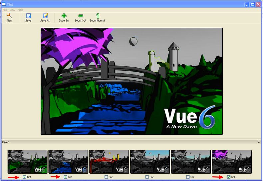Viewport: 263px width, 181px height.
Task: Open the Help menu
Action: pyautogui.click(x=20, y=10)
